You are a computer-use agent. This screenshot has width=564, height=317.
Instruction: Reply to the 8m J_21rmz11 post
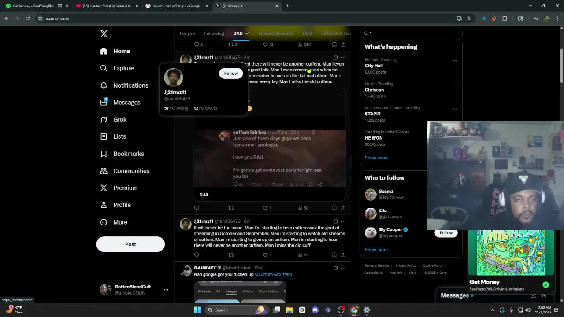pyautogui.click(x=197, y=255)
